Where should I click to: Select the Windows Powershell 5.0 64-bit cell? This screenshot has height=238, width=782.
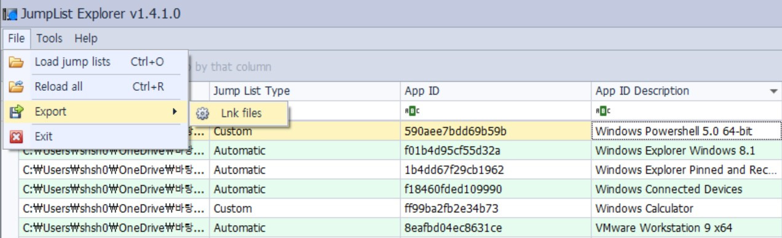(x=686, y=131)
